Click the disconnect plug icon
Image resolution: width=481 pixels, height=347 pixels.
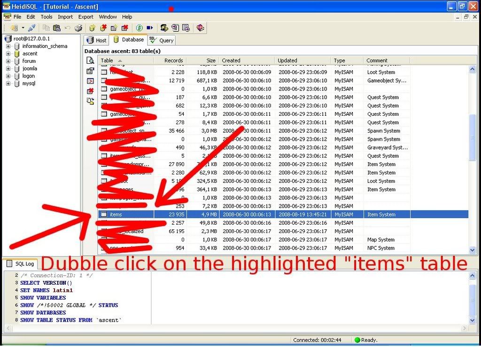pos(31,28)
